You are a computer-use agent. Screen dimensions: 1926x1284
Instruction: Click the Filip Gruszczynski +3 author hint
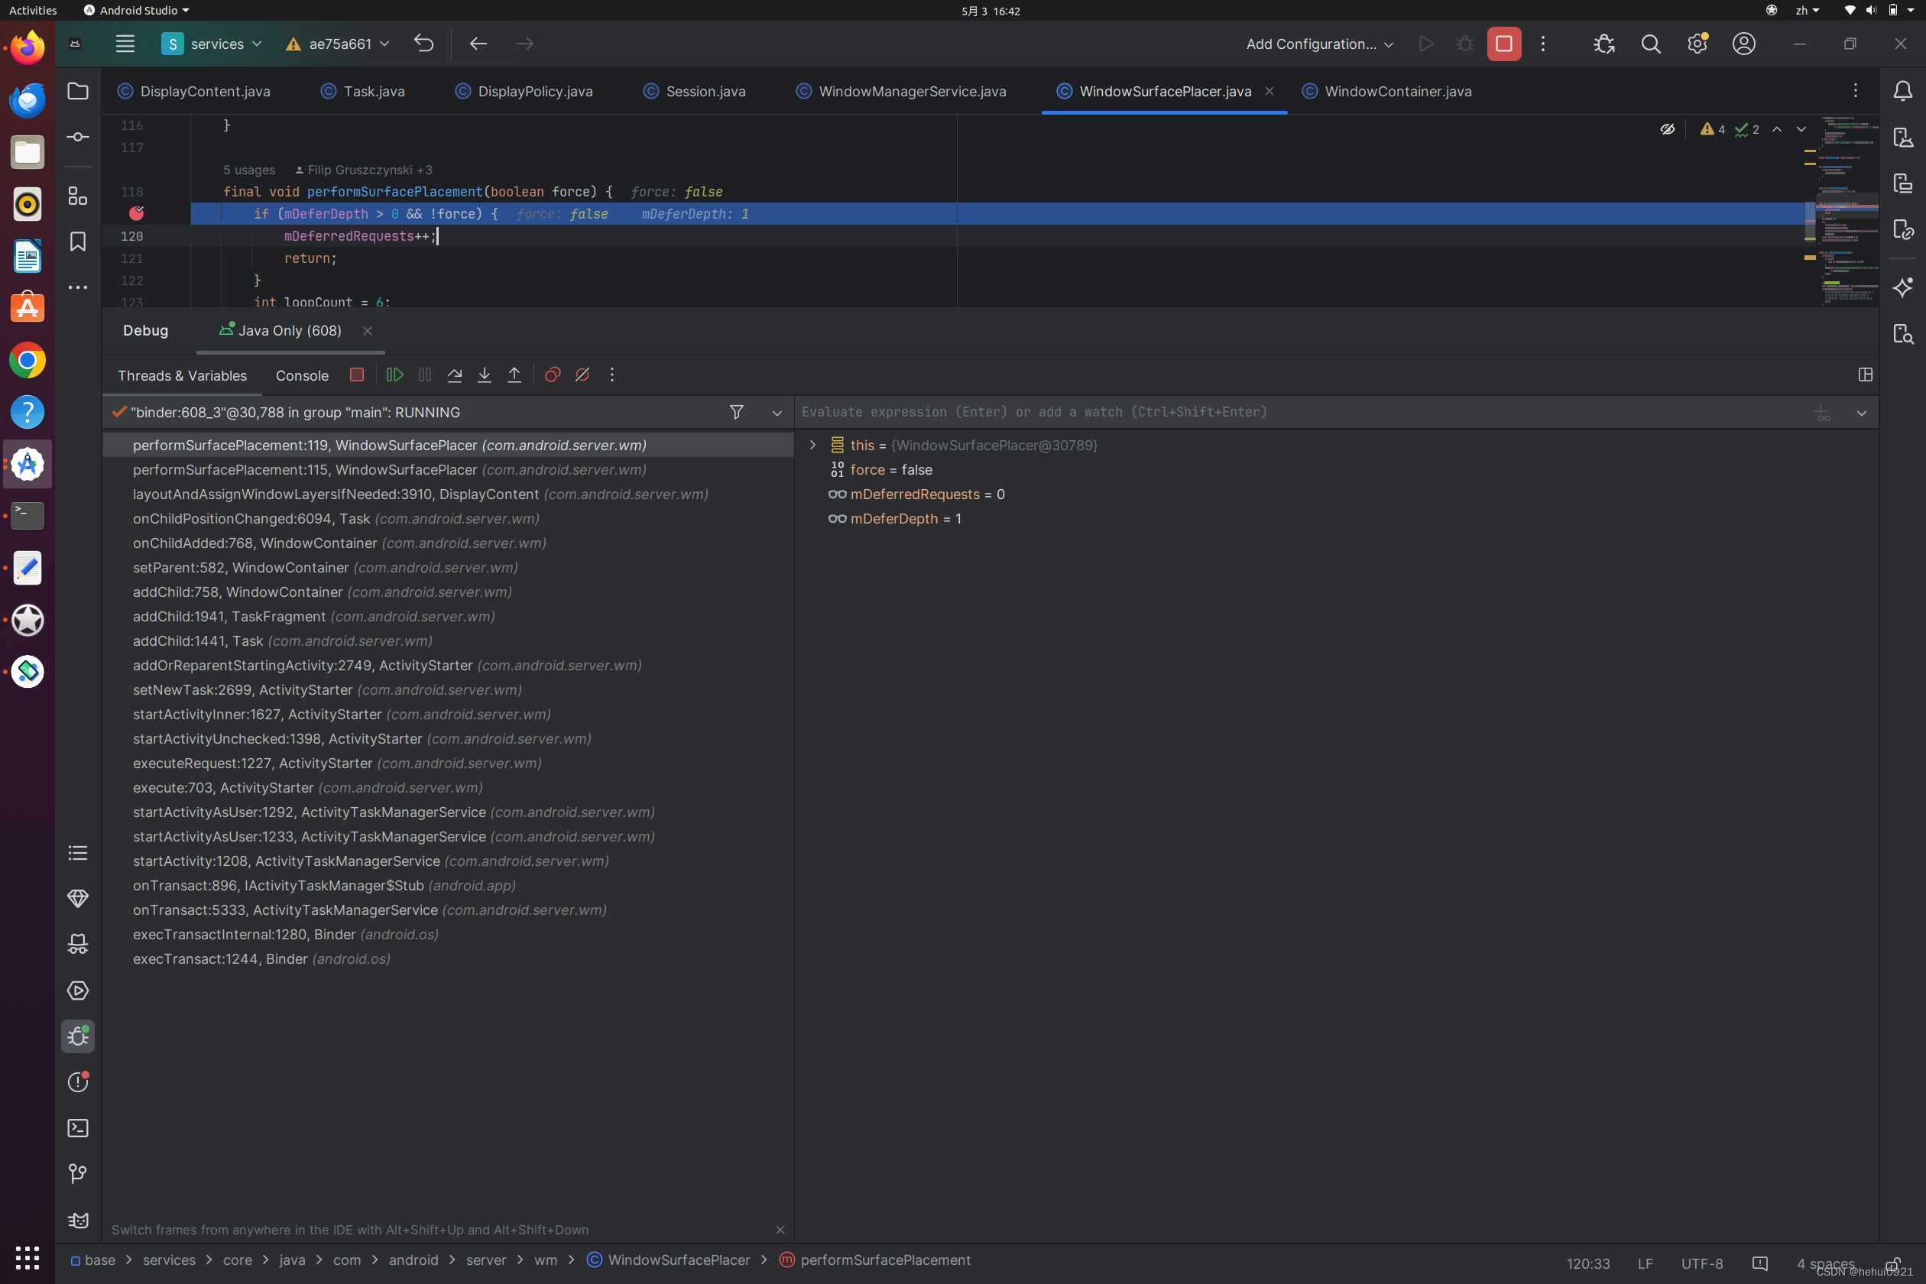(364, 170)
